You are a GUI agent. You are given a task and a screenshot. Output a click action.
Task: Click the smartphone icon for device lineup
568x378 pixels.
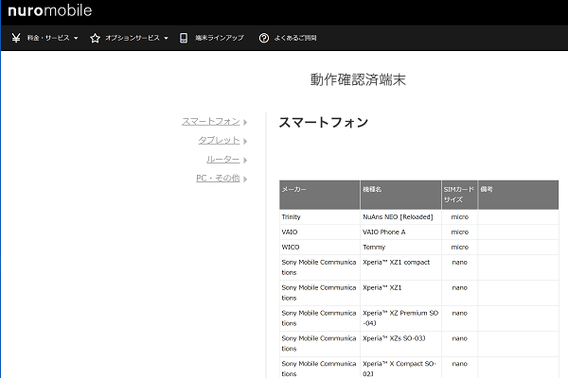[x=184, y=38]
